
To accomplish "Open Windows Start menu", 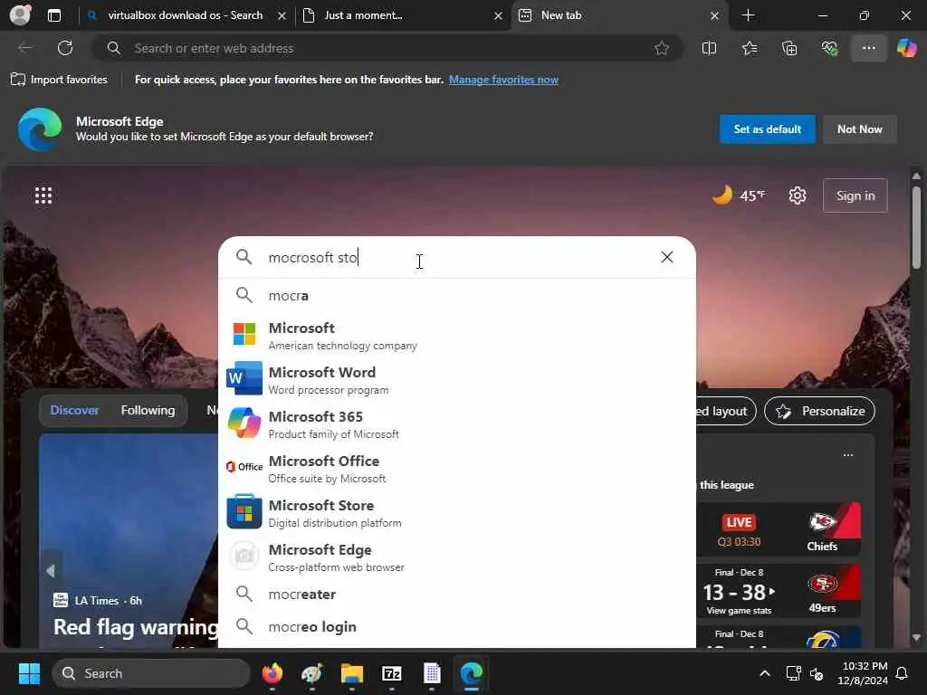I will click(x=29, y=673).
